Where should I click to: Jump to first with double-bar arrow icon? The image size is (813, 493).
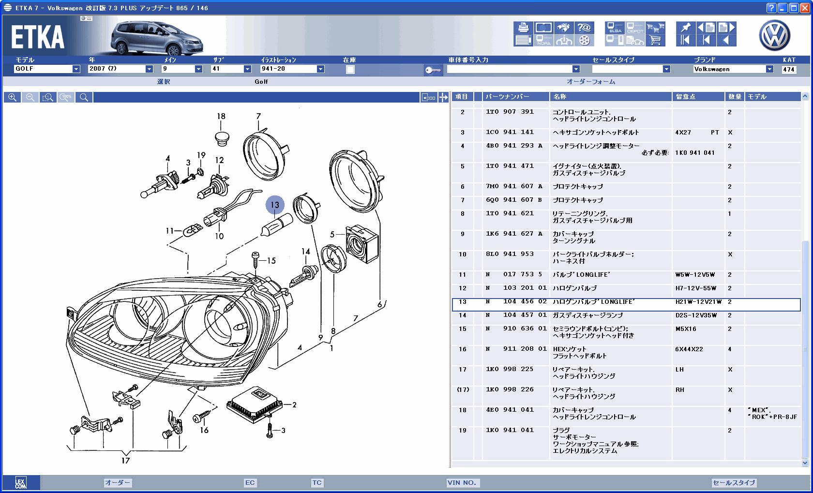tap(686, 40)
